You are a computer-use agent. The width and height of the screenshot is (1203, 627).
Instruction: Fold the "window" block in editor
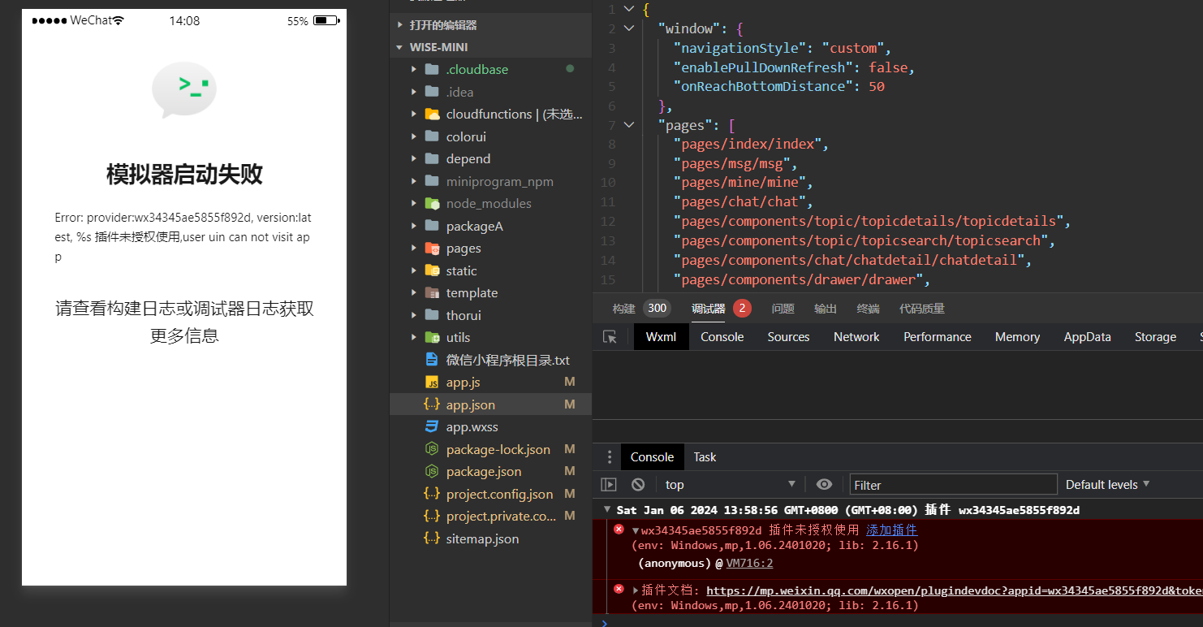pyautogui.click(x=628, y=28)
